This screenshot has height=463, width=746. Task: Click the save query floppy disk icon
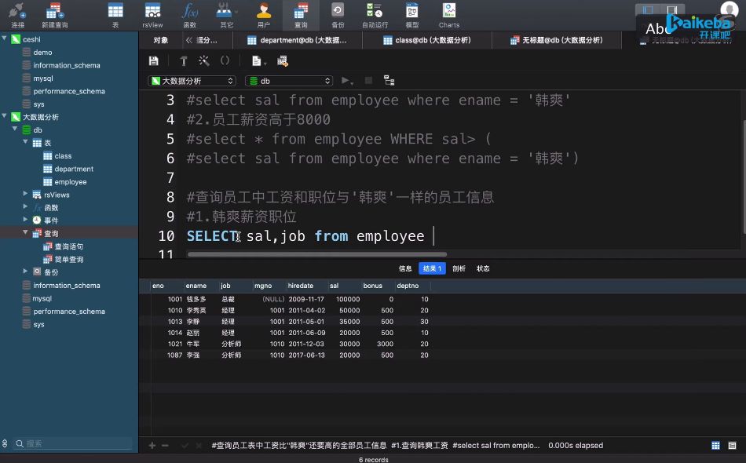coord(154,60)
